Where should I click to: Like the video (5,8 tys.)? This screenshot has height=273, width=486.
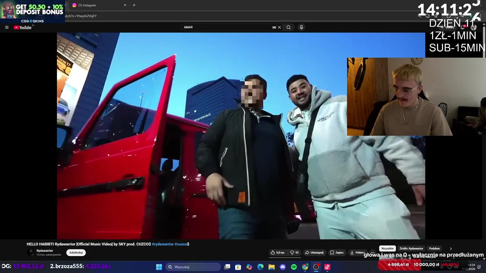tap(278, 253)
